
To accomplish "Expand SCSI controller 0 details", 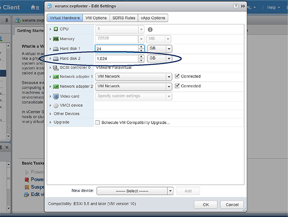I will point(50,68).
